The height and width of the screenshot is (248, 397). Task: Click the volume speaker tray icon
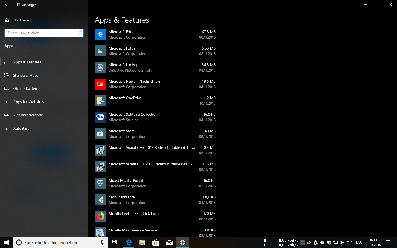(x=342, y=242)
